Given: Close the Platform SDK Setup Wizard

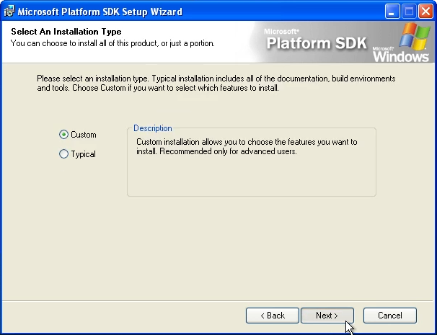Looking at the screenshot, I should coord(425,12).
